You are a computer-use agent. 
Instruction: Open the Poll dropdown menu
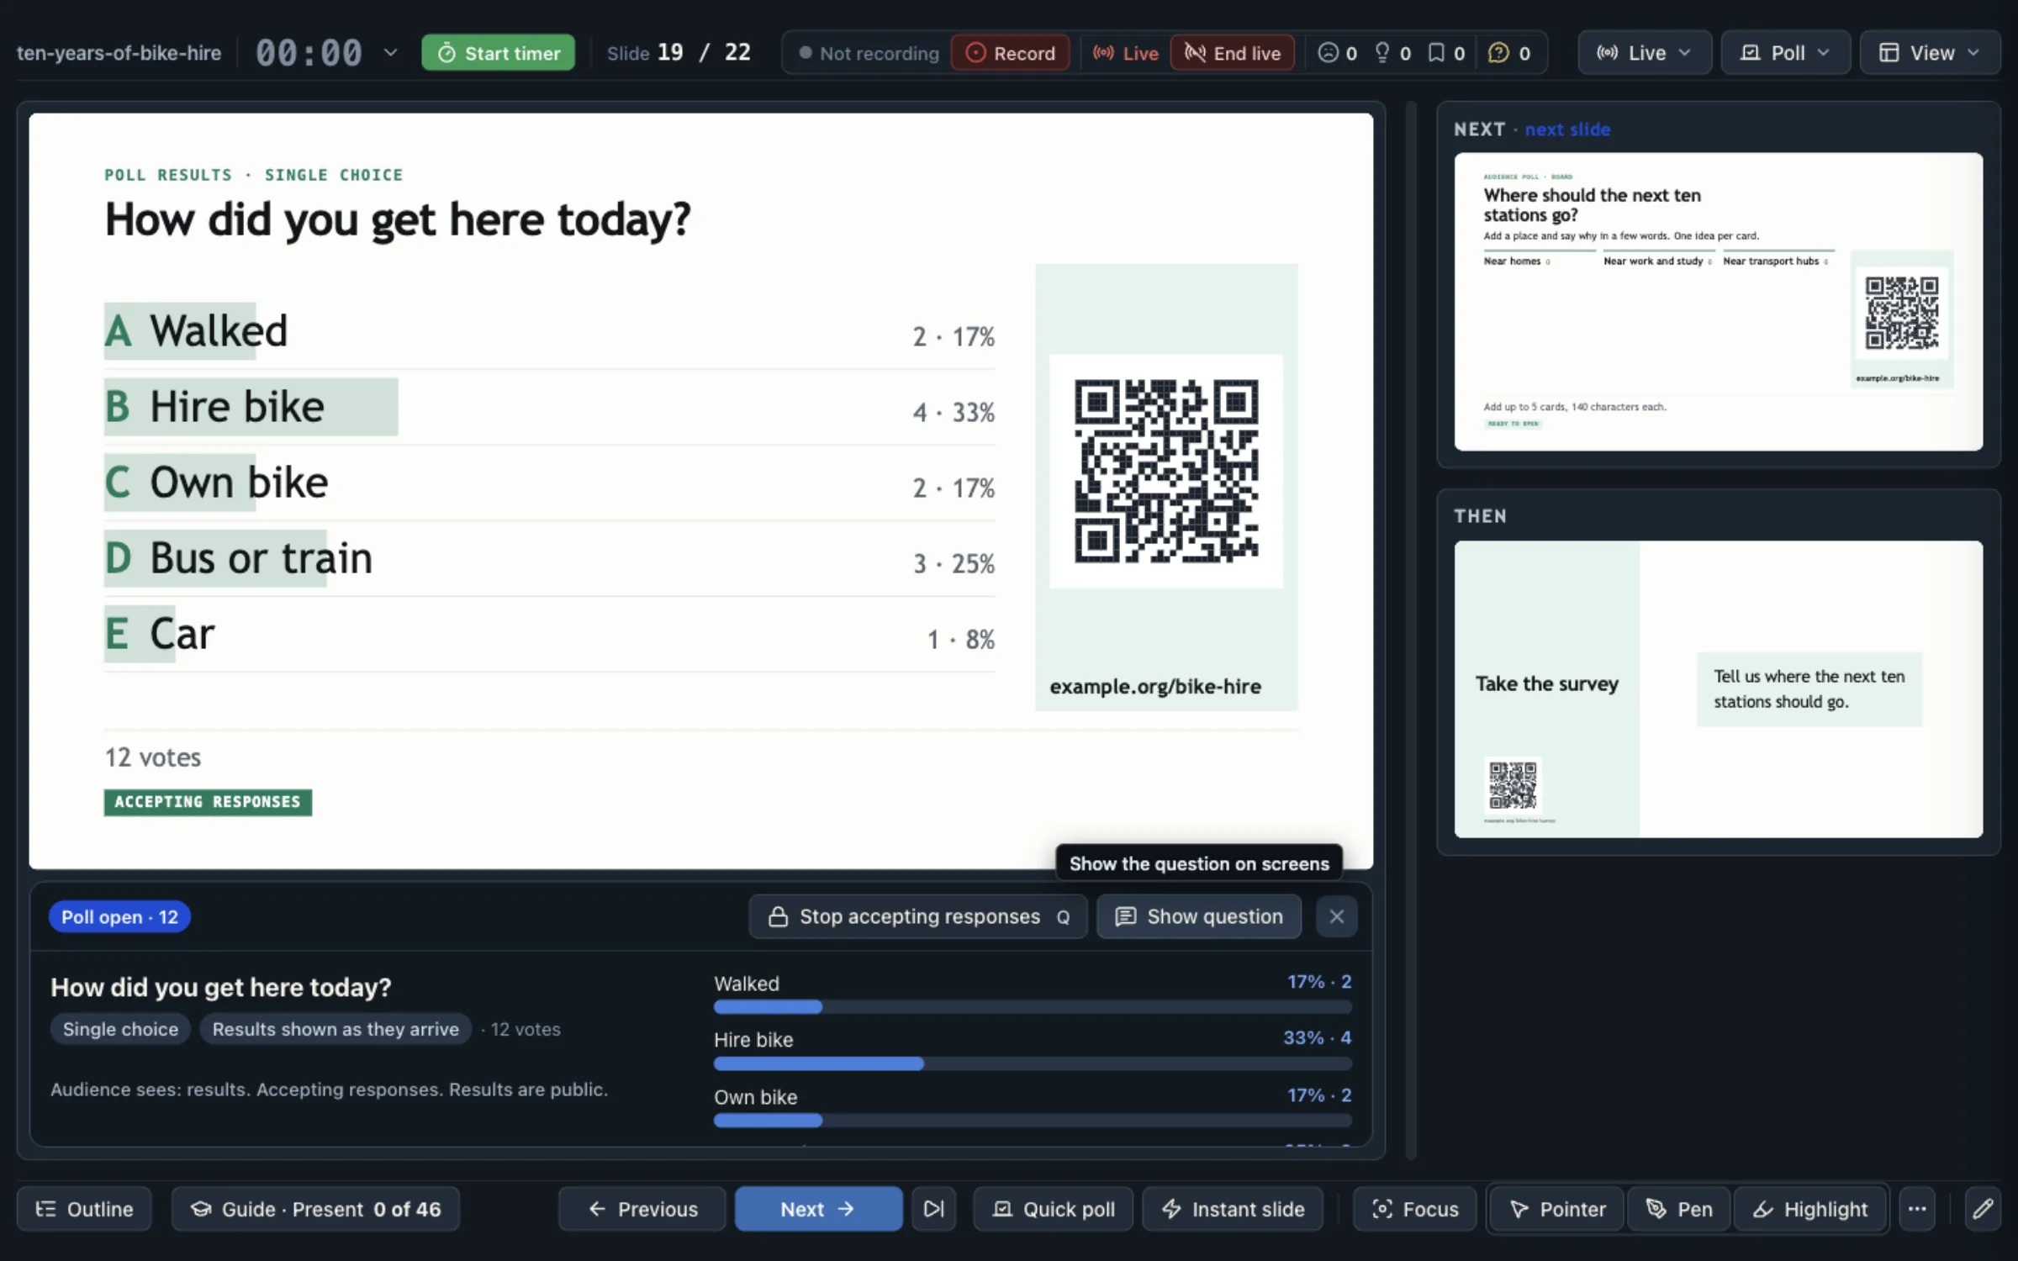click(1785, 53)
